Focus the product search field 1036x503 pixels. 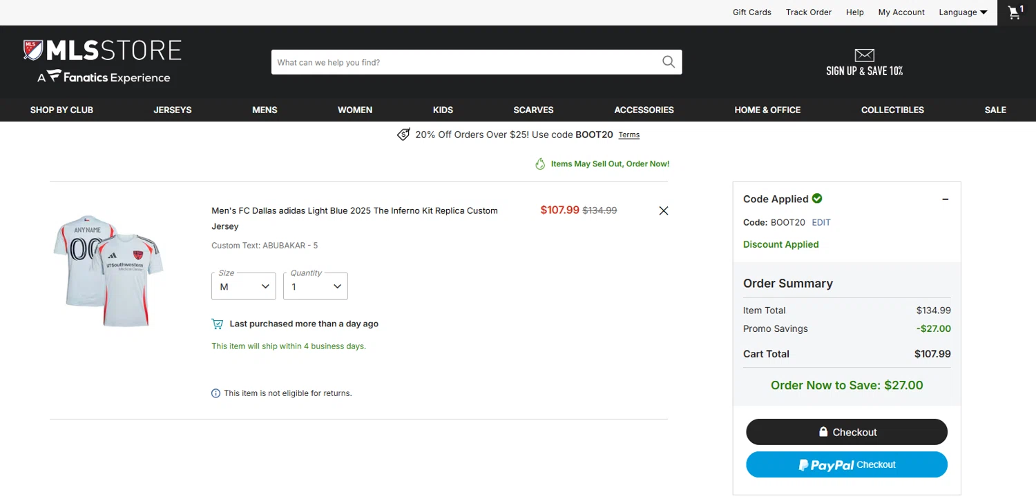point(466,62)
